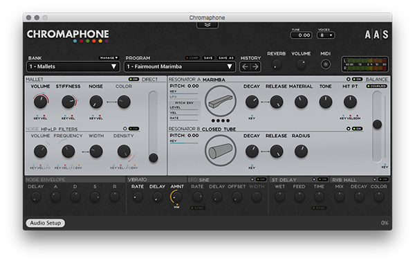
Task: Toggle the delay Time Sync switch
Action: [x=319, y=208]
